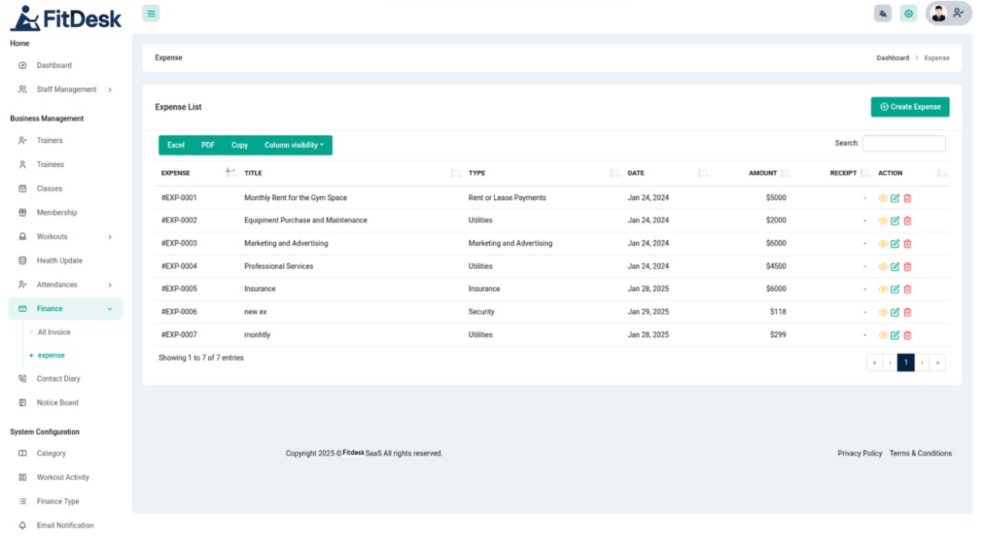
Task: Delete the Equipment Purchase and Maintenance expense
Action: [908, 221]
